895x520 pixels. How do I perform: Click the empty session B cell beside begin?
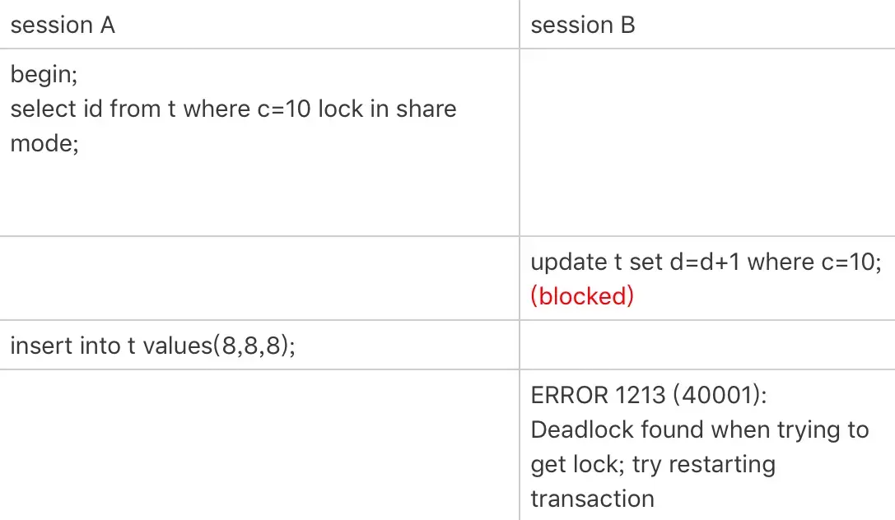706,142
